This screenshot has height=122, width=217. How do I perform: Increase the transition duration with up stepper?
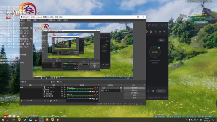pyautogui.click(x=121, y=90)
